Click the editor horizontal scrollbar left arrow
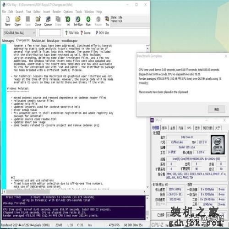Screen dimensions: 229x229 click(4, 191)
